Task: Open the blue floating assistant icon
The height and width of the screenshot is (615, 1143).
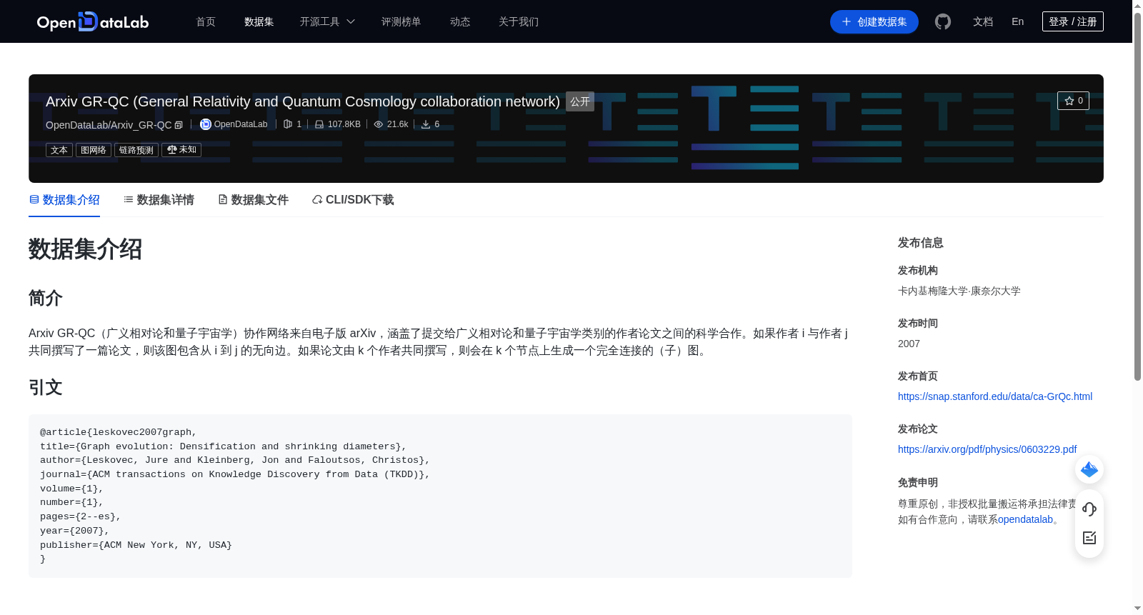Action: 1089,469
